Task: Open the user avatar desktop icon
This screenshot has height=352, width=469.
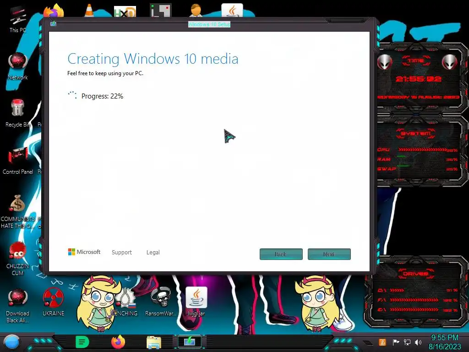Action: tap(196, 11)
